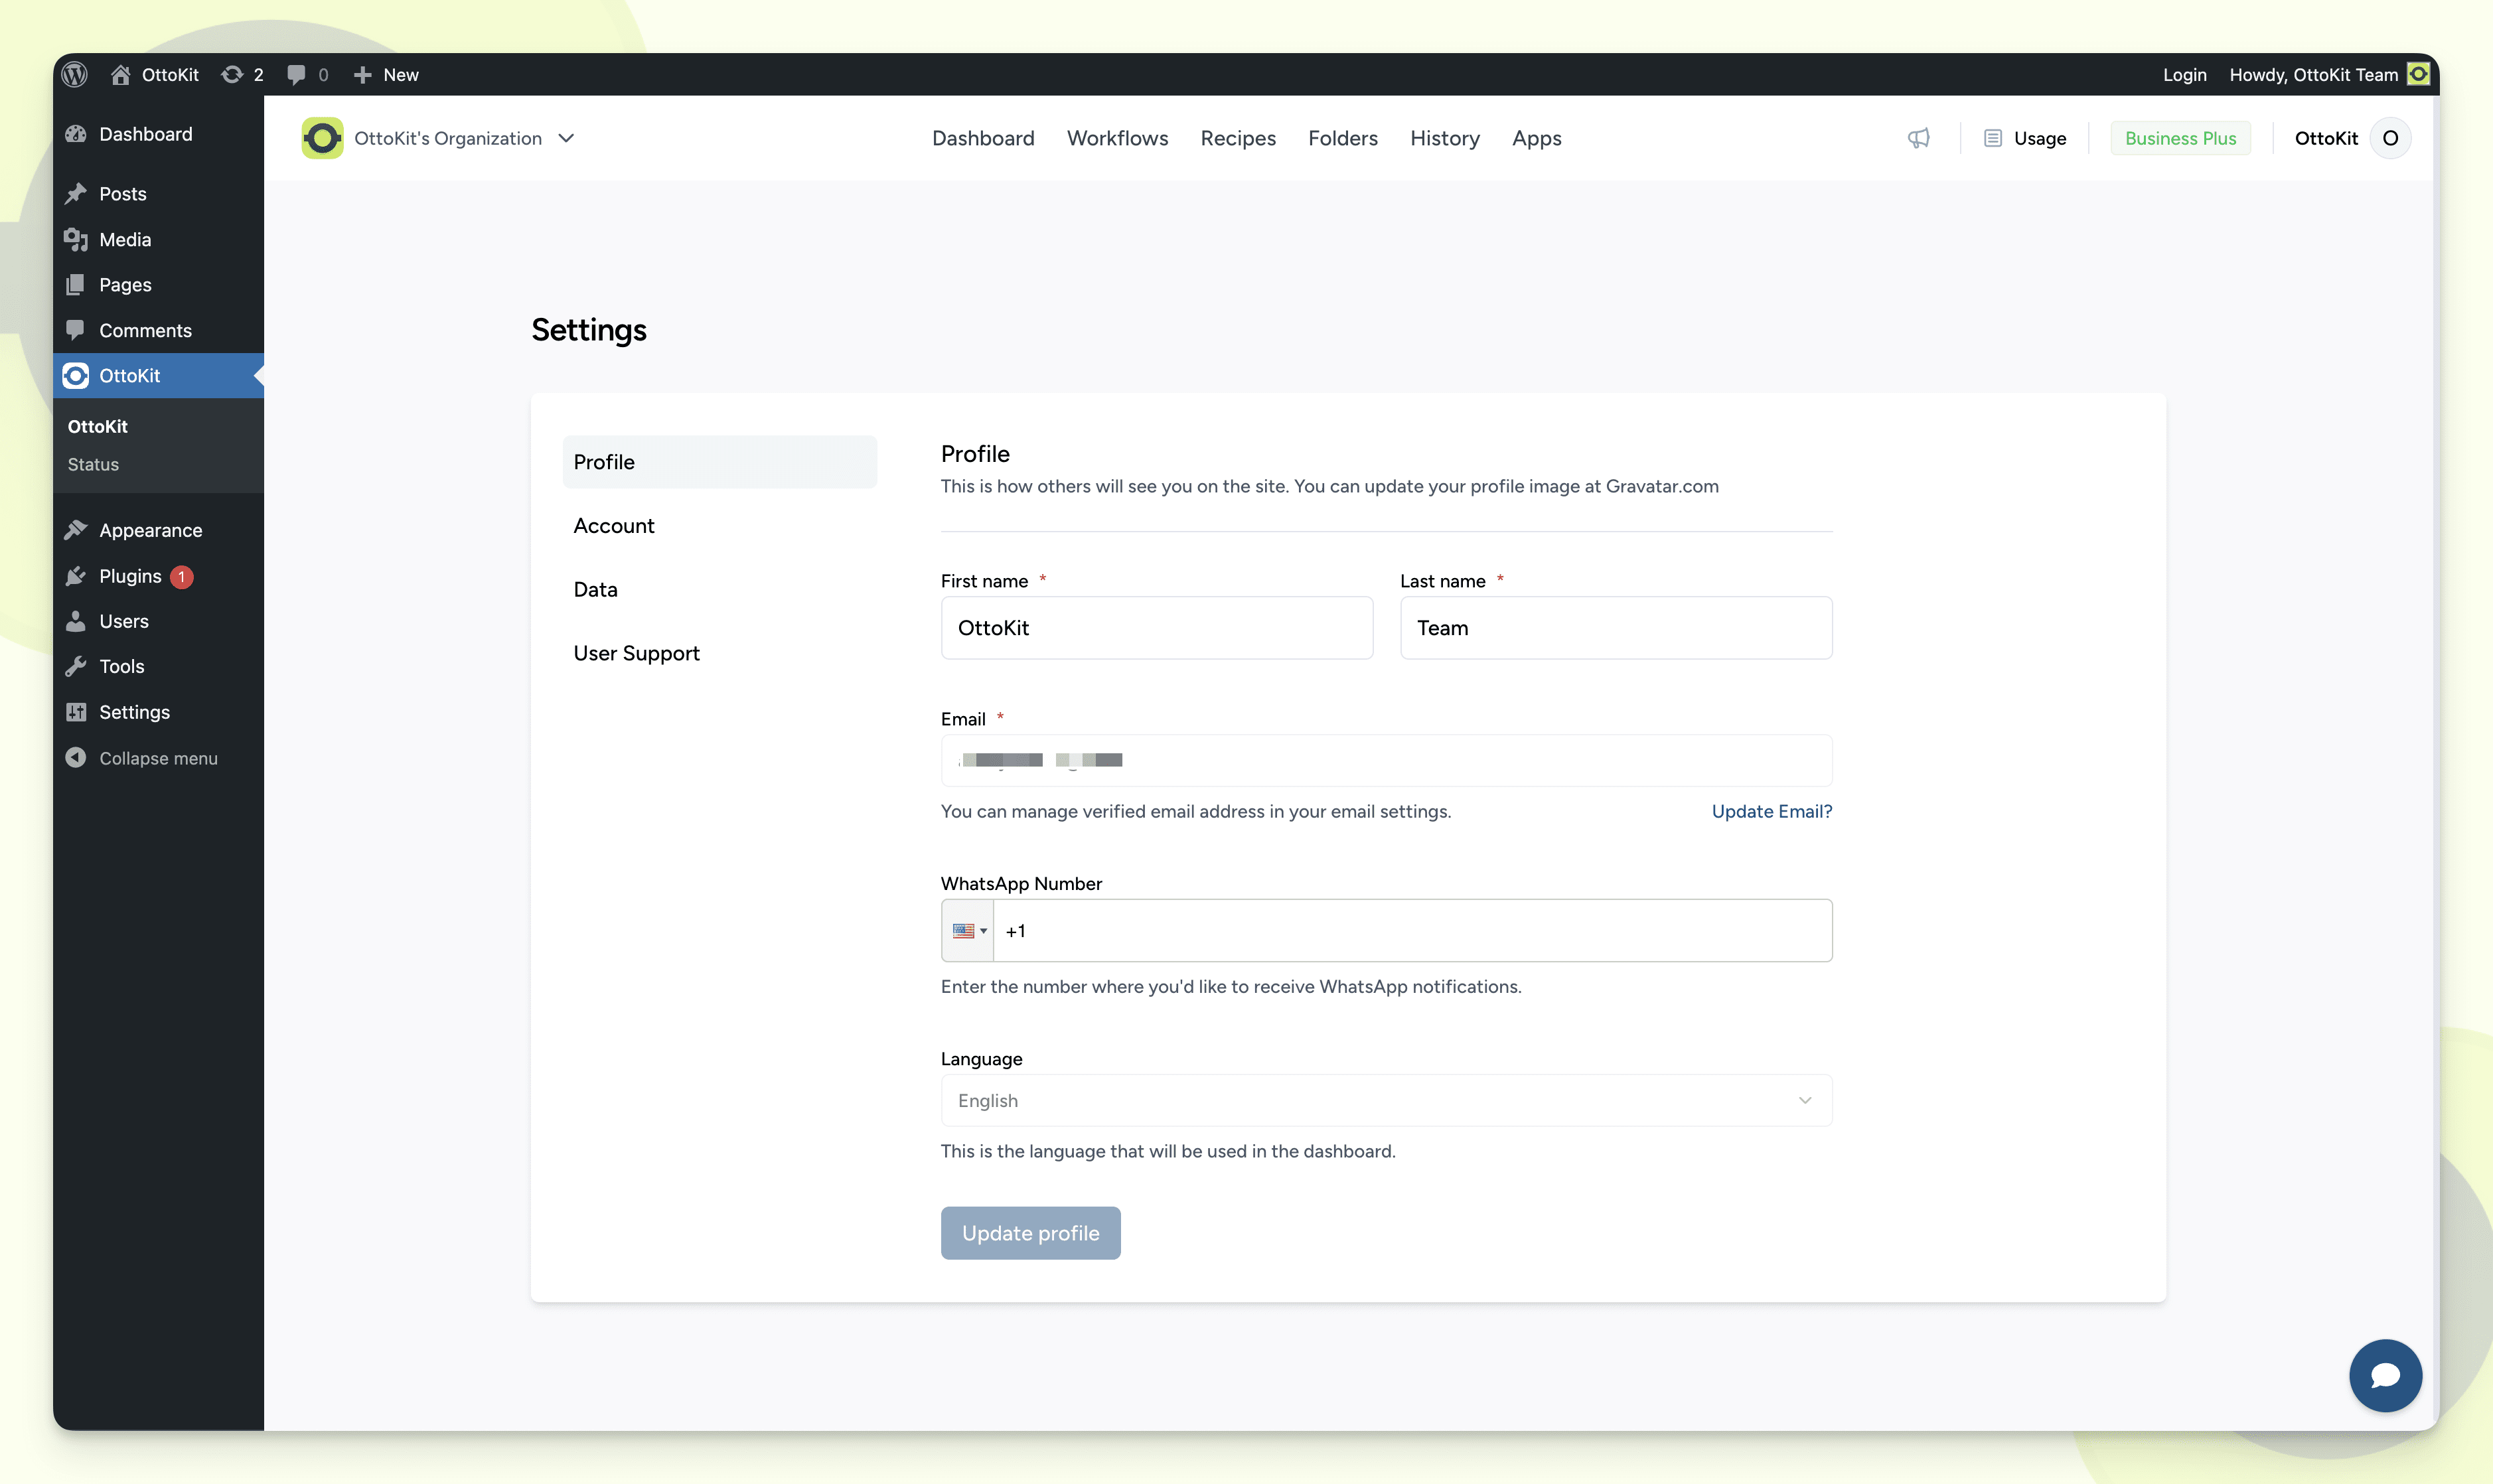Click the Email input field
This screenshot has height=1484, width=2493.
coord(1386,760)
